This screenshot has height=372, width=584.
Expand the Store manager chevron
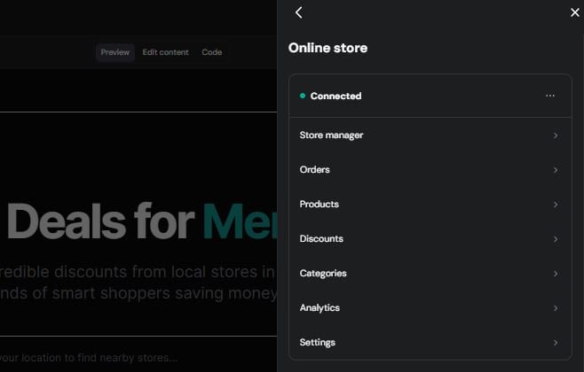[x=556, y=136]
